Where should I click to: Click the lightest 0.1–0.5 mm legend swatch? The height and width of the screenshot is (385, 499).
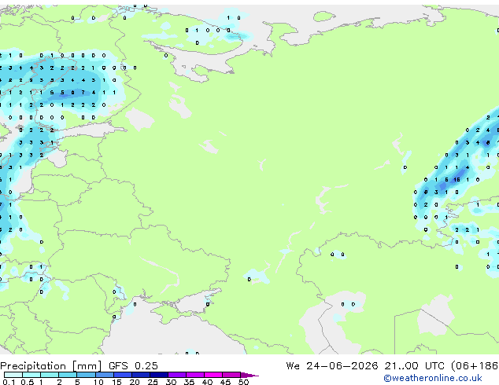coord(13,375)
